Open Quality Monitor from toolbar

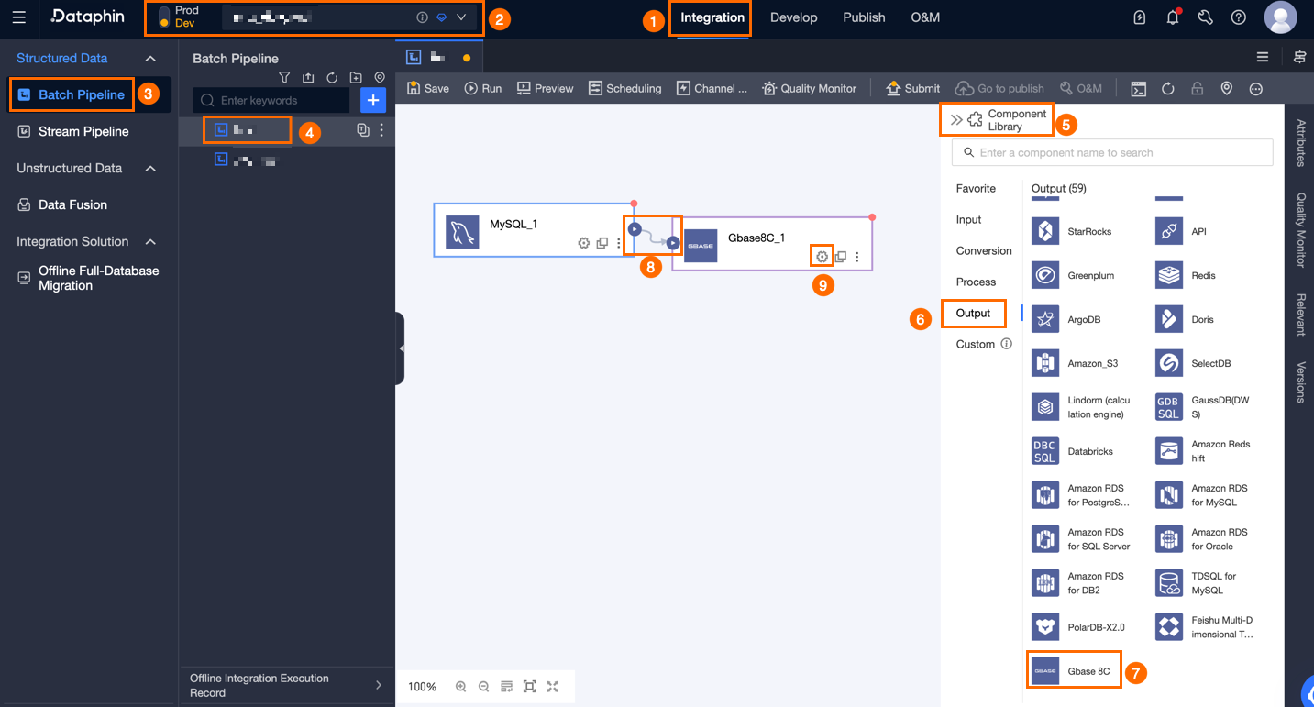coord(809,88)
